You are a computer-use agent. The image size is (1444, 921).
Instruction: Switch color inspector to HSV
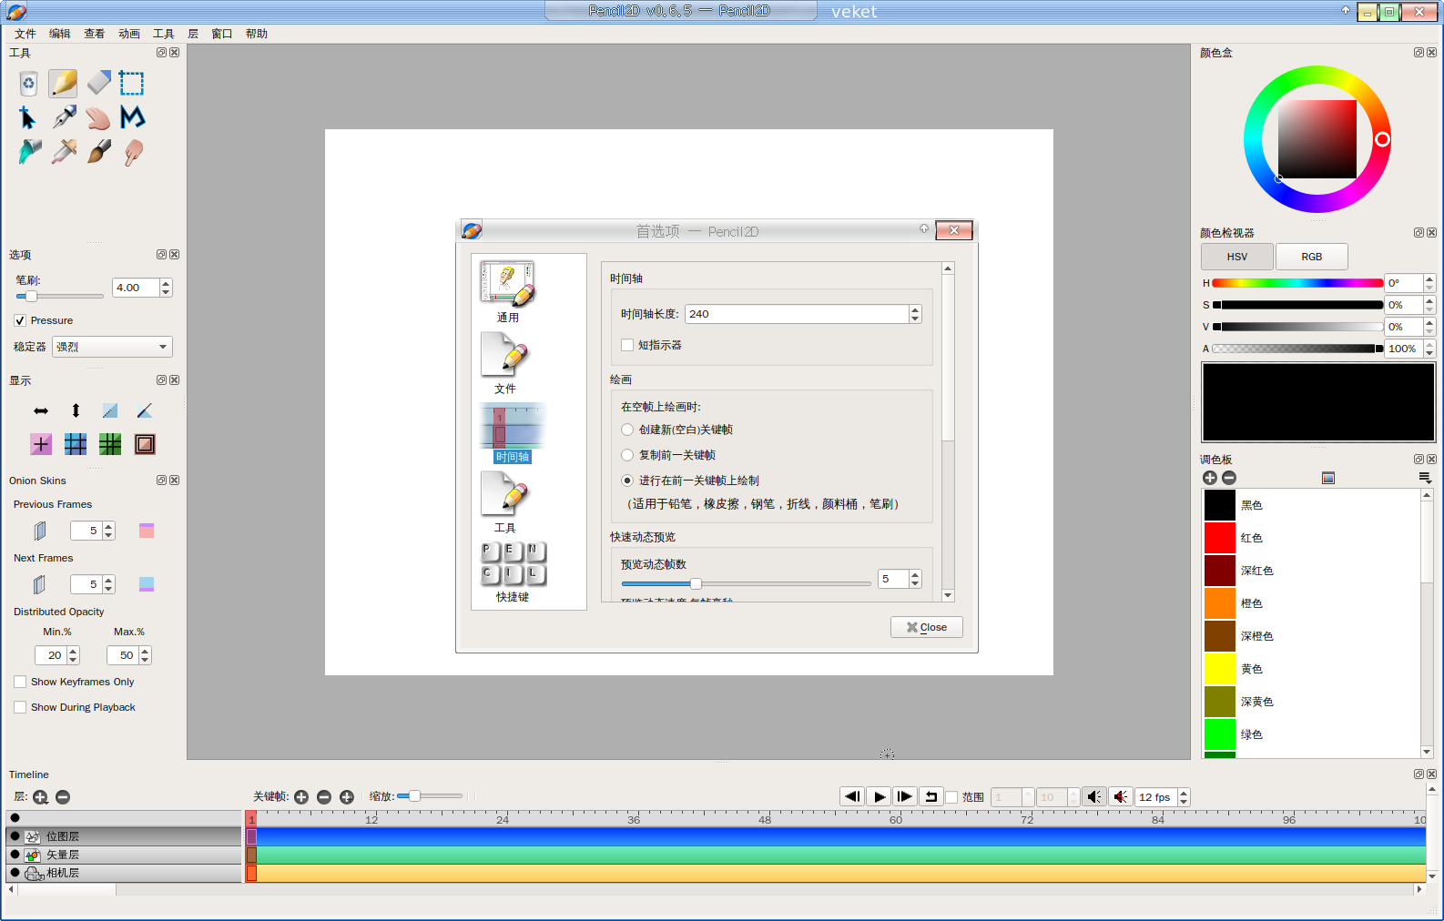pos(1236,257)
